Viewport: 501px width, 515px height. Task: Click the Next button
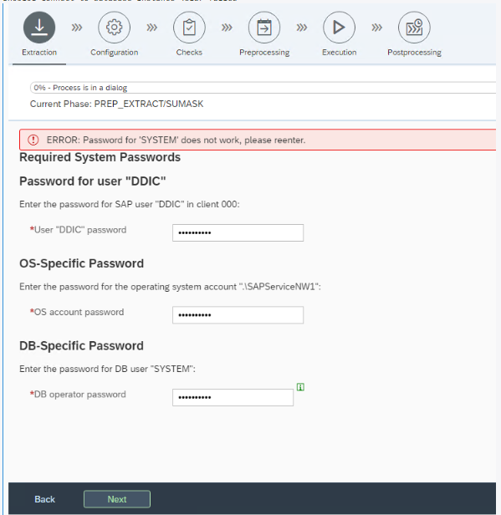pyautogui.click(x=117, y=499)
